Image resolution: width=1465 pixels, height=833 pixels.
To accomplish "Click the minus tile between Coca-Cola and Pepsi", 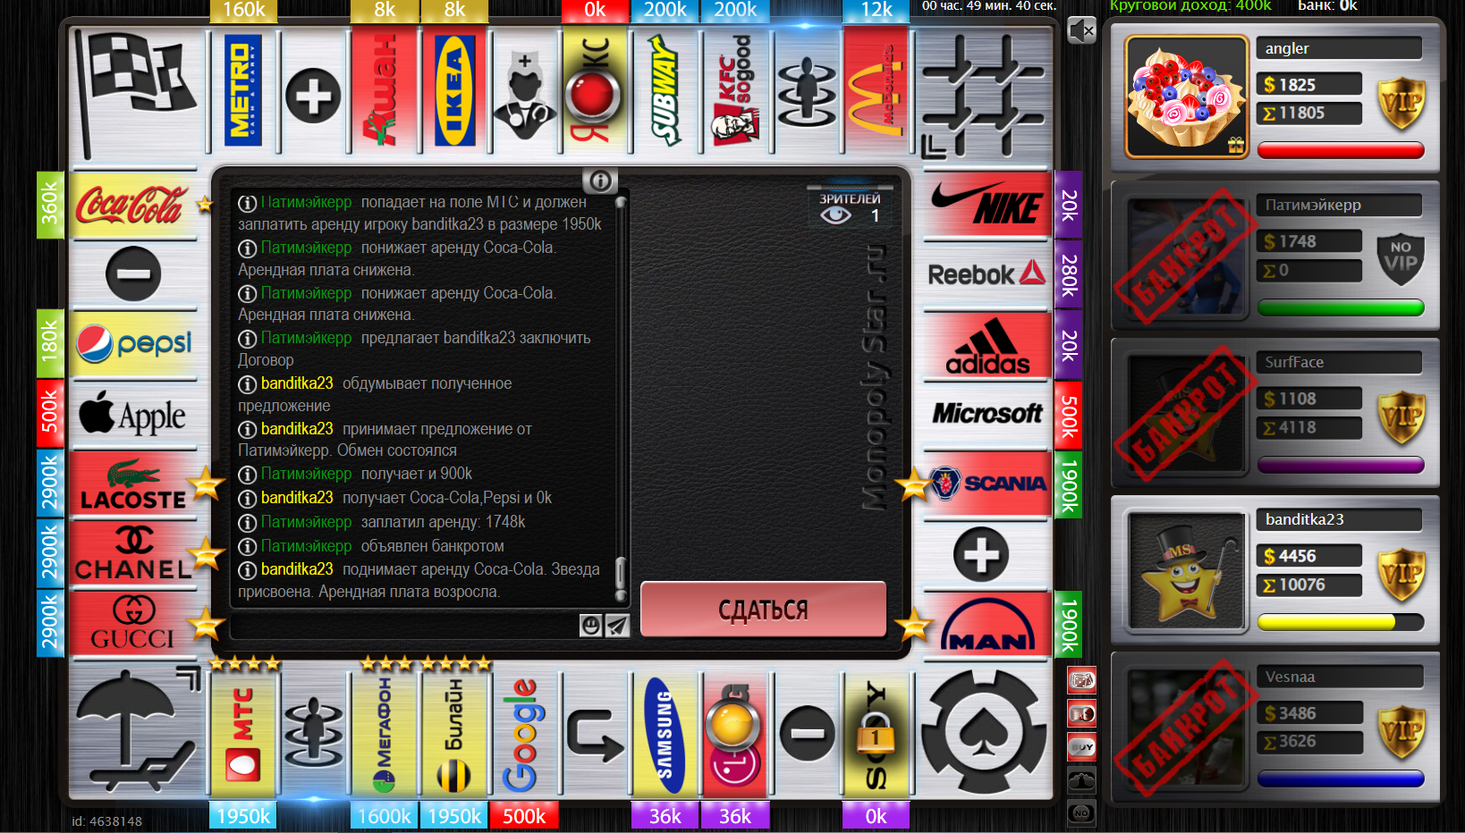I will pyautogui.click(x=133, y=273).
